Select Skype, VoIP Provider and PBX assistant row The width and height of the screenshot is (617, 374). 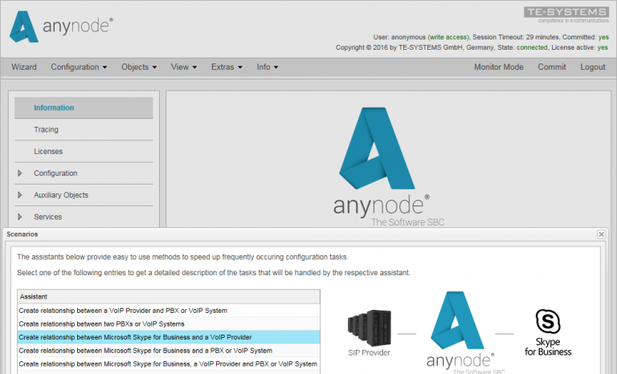(169, 364)
